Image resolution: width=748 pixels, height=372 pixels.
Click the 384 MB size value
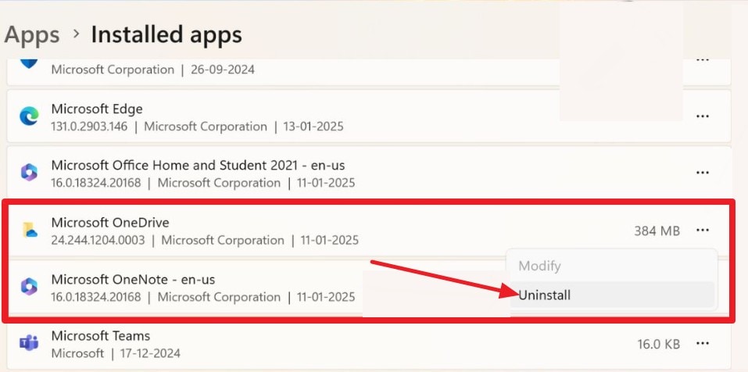[657, 231]
